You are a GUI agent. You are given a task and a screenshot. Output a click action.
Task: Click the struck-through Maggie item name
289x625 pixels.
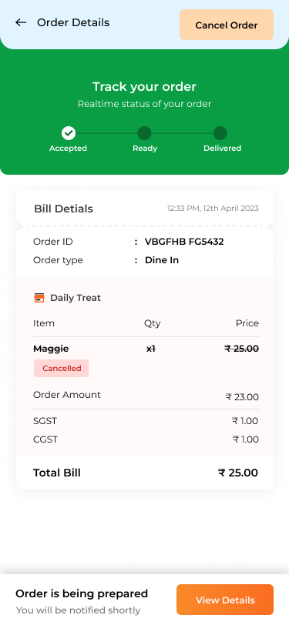[x=51, y=349]
